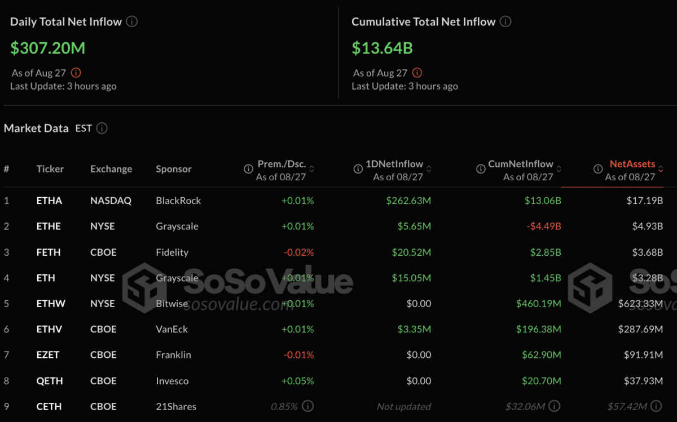Click red alert icon next to cumulative As of Aug 27
677x422 pixels.
[x=417, y=73]
